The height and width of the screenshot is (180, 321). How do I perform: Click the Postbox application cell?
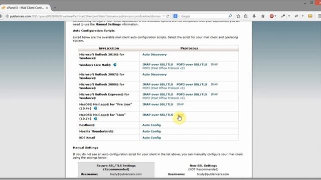[109, 125]
